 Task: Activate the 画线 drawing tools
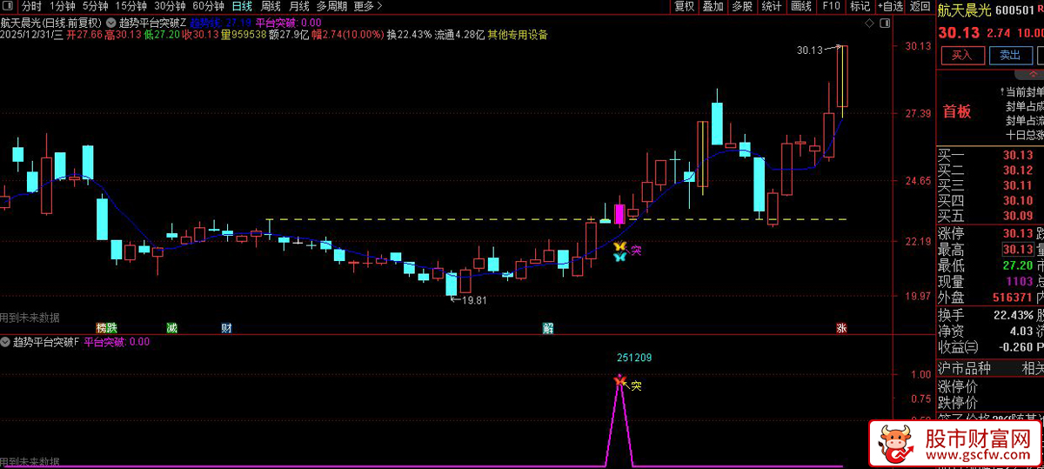[x=800, y=6]
